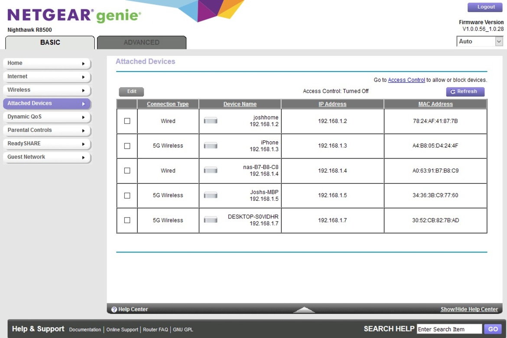Open the Documentation link
Viewport: 507px width, 338px height.
(85, 330)
